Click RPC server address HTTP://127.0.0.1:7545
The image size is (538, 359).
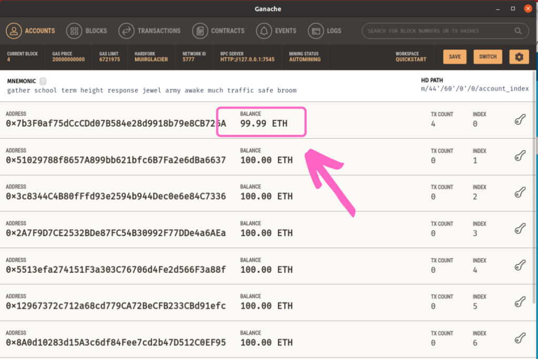click(x=247, y=59)
